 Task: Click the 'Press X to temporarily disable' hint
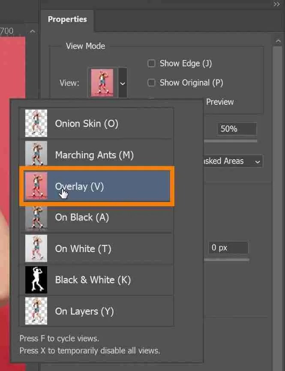coord(90,350)
